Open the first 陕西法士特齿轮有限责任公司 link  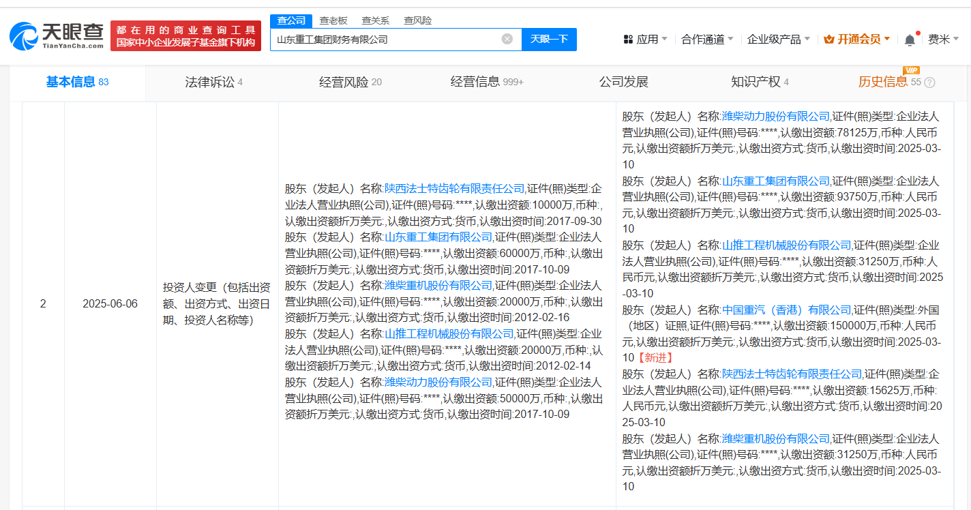click(454, 188)
